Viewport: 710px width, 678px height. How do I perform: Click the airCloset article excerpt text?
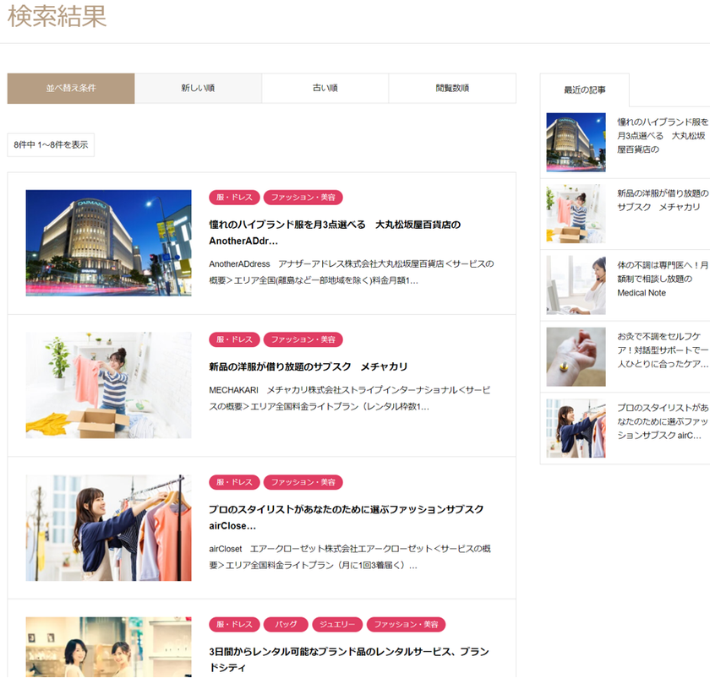tap(350, 556)
